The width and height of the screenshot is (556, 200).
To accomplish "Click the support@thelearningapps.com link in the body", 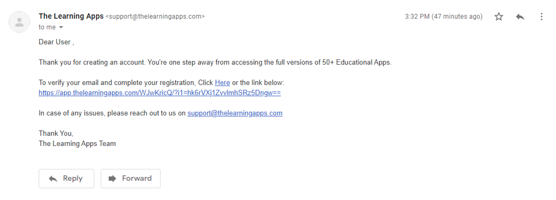I will click(235, 113).
